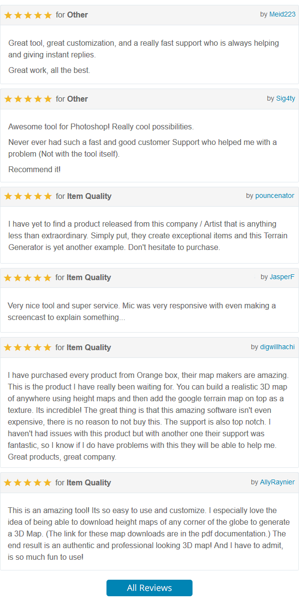Click the review text starting "Great tool, great customization"

click(143, 49)
